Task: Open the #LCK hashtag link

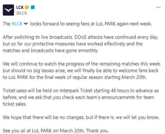Action: tap(17, 24)
